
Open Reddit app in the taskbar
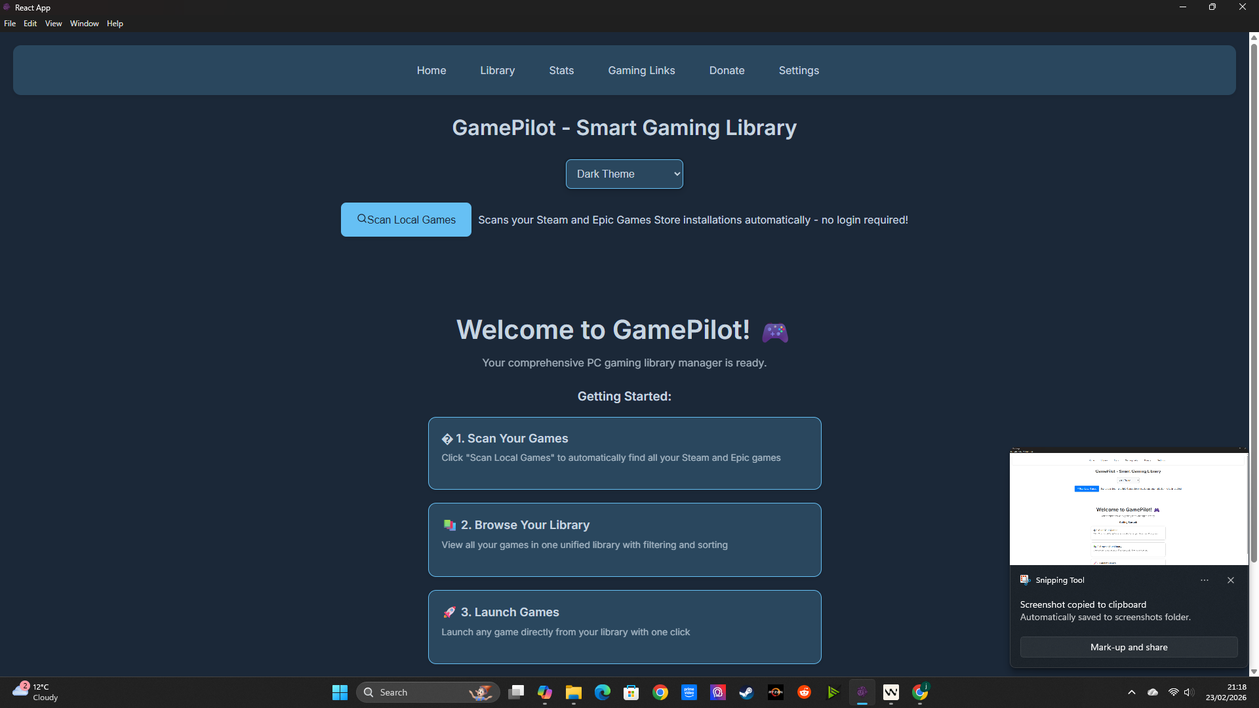click(804, 692)
